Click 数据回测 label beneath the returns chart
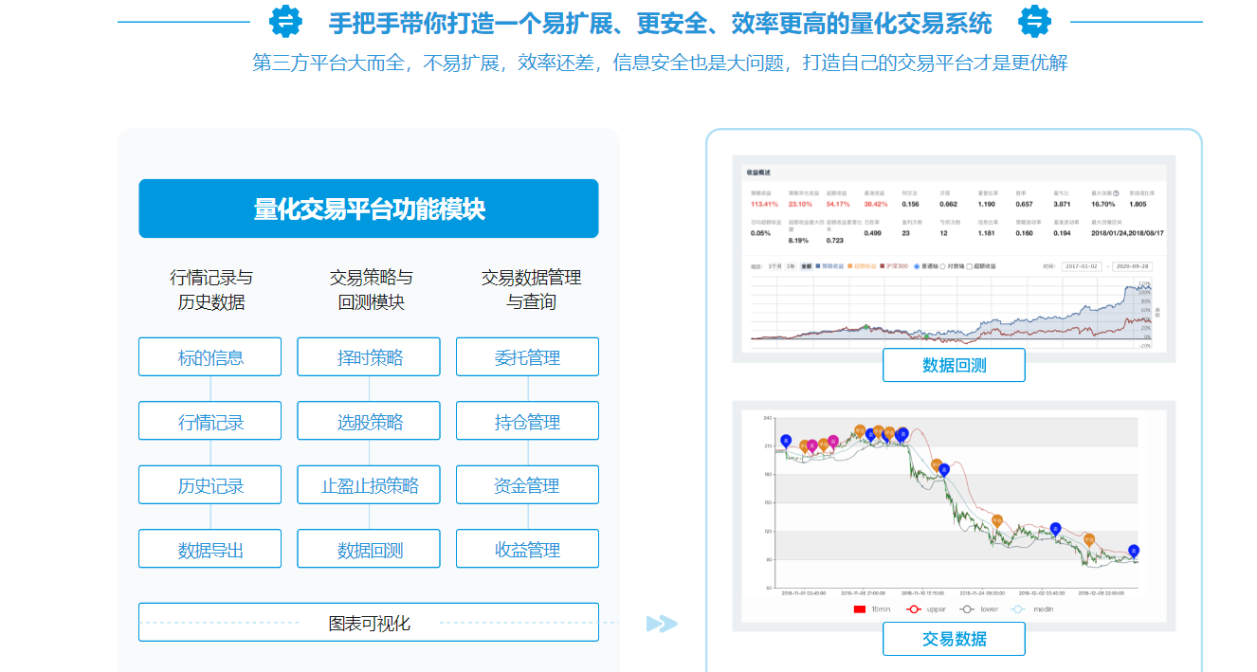Screen dimensions: 1257x672 pyautogui.click(x=954, y=365)
